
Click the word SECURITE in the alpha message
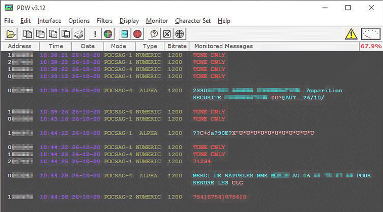click(x=207, y=98)
